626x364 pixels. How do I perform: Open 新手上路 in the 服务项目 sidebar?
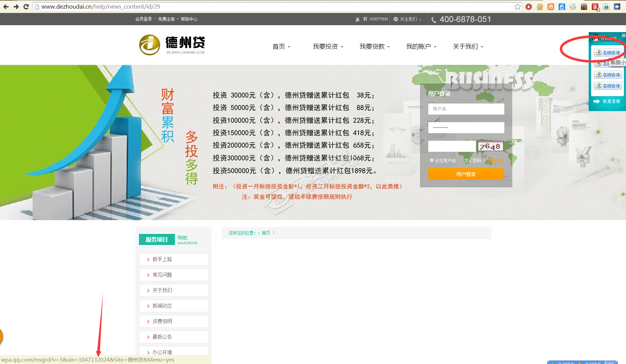174,259
